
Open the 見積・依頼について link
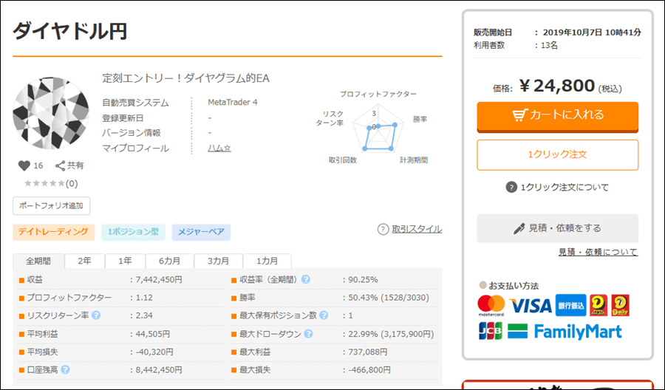[598, 252]
